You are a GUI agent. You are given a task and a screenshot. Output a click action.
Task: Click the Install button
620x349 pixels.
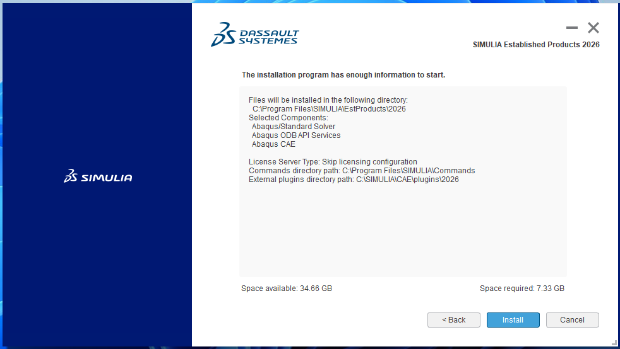(513, 320)
